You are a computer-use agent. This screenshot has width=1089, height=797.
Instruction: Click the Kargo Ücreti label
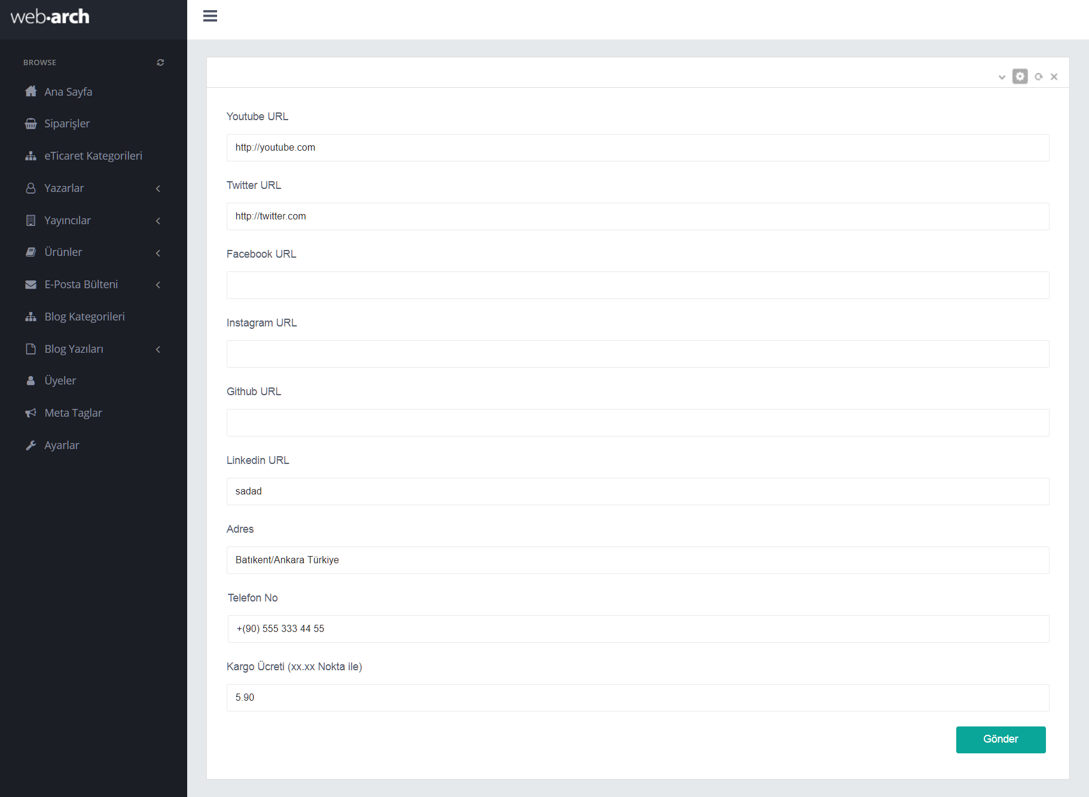pos(294,667)
